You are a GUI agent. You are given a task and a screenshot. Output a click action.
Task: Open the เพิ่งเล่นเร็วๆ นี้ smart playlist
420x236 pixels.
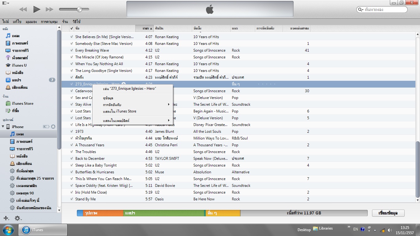coord(28,200)
